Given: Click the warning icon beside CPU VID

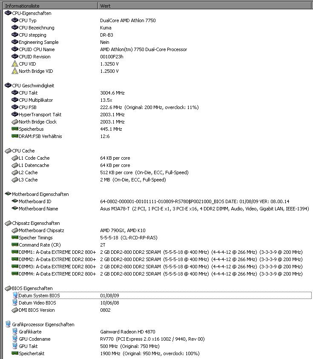Looking at the screenshot, I should pyautogui.click(x=14, y=64).
